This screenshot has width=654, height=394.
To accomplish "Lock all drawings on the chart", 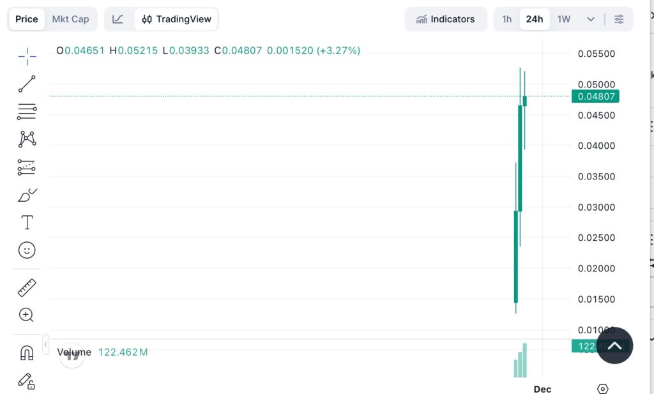I will click(x=26, y=381).
